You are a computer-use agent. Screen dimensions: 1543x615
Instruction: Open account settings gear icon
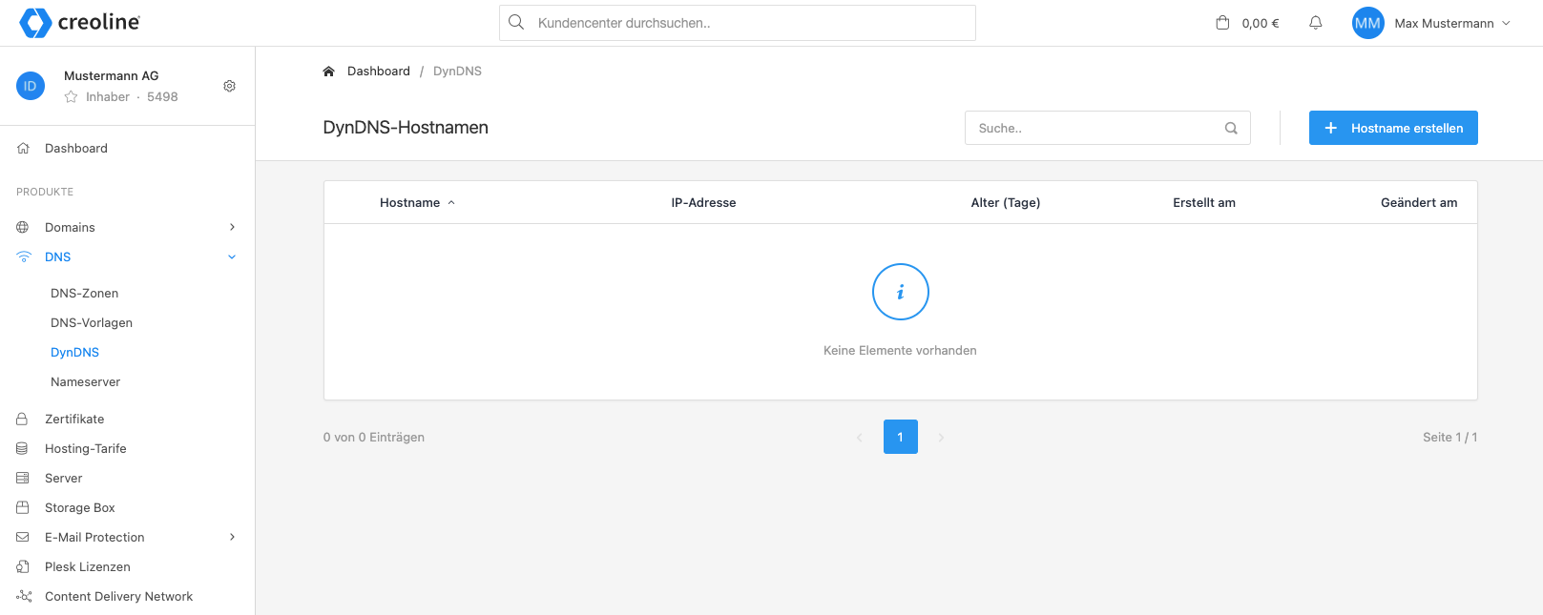[x=229, y=86]
